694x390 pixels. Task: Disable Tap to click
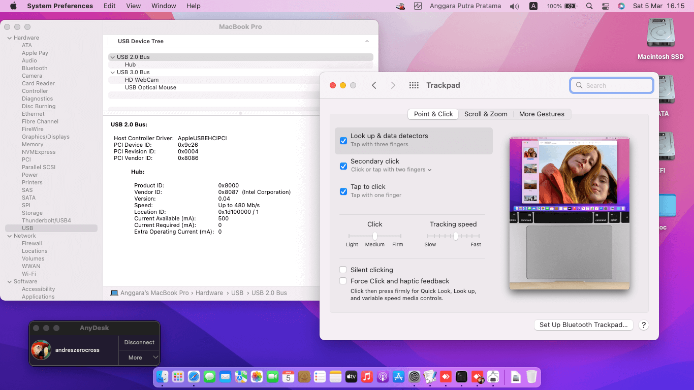point(343,191)
